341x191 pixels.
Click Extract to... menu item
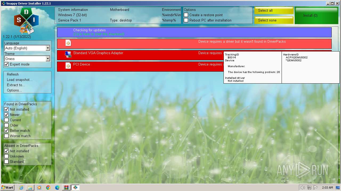[16, 85]
